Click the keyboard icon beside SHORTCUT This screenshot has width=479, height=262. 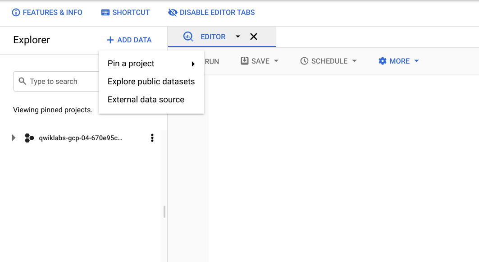[105, 12]
